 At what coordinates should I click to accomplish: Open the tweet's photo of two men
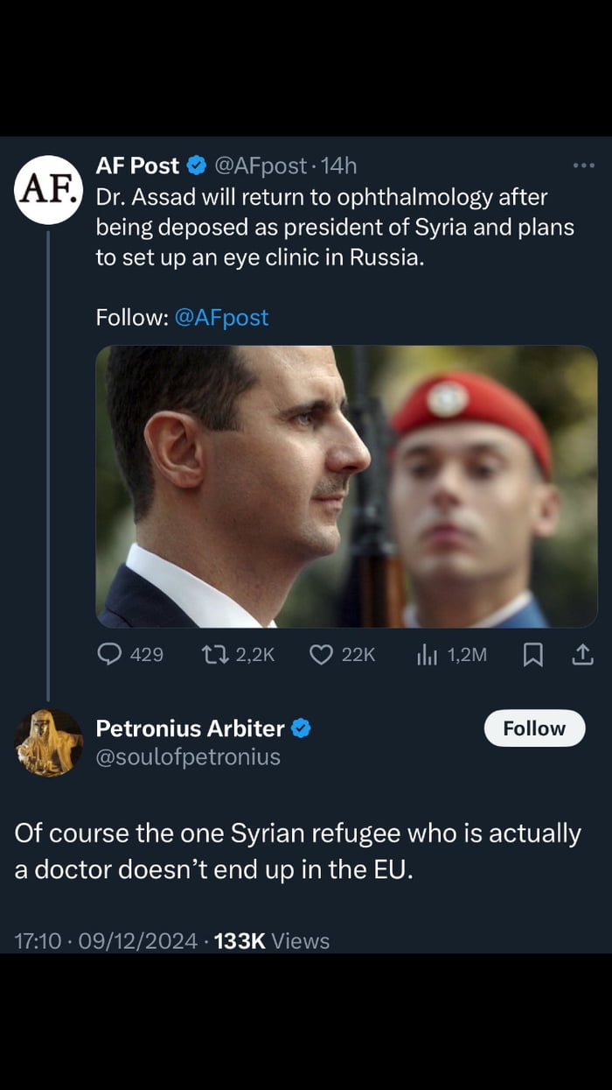pos(346,487)
